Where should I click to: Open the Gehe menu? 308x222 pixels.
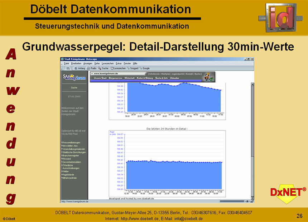point(97,63)
